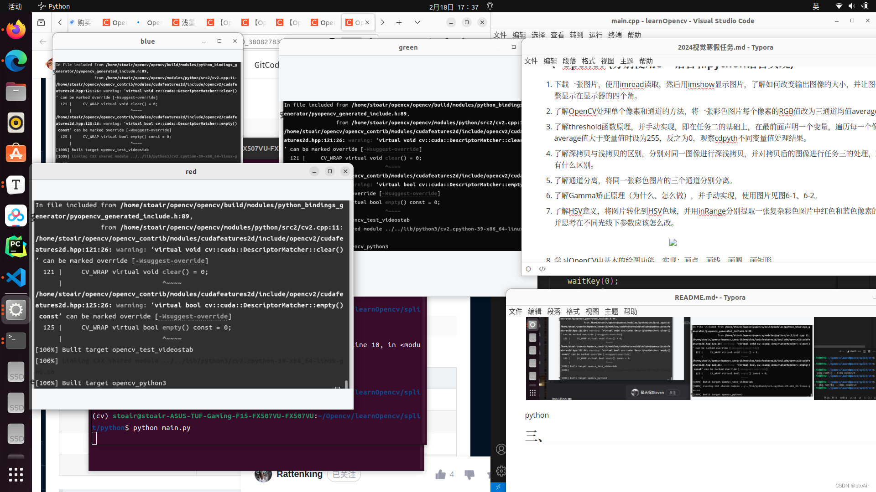The height and width of the screenshot is (492, 876).
Task: Open 文件 menu in VS Code
Action: pos(500,35)
